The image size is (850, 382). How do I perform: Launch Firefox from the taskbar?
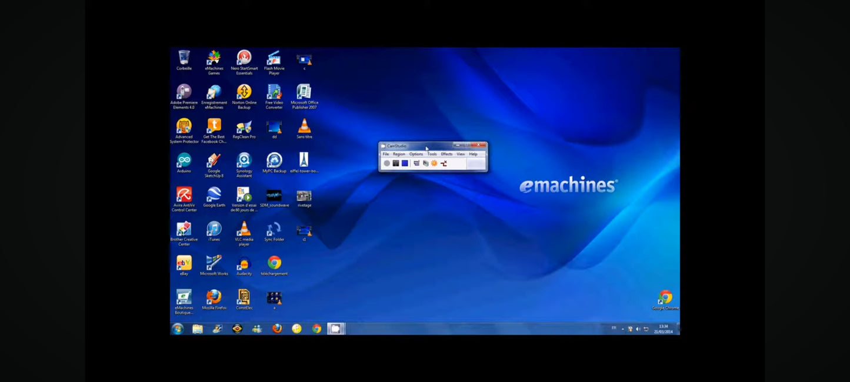[275, 329]
